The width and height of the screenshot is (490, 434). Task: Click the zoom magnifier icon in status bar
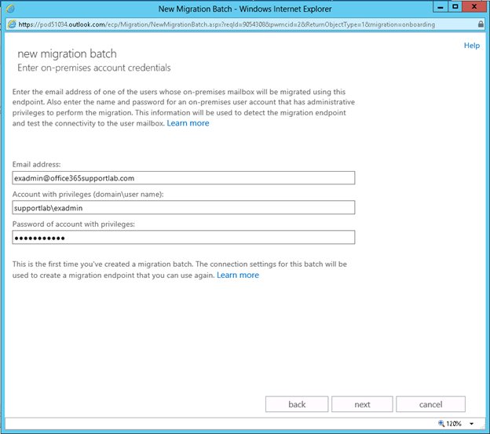click(x=441, y=423)
